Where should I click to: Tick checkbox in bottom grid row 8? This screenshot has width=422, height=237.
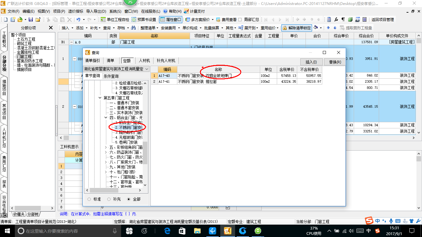click(x=228, y=207)
